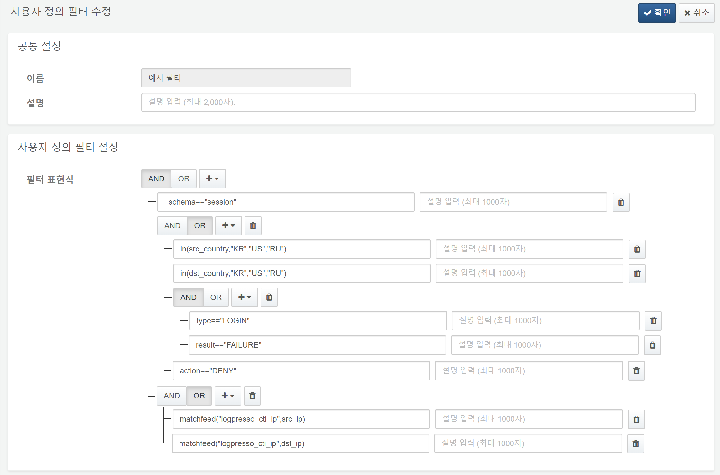
Task: Focus description box beside in(dst_country...)
Action: point(530,273)
